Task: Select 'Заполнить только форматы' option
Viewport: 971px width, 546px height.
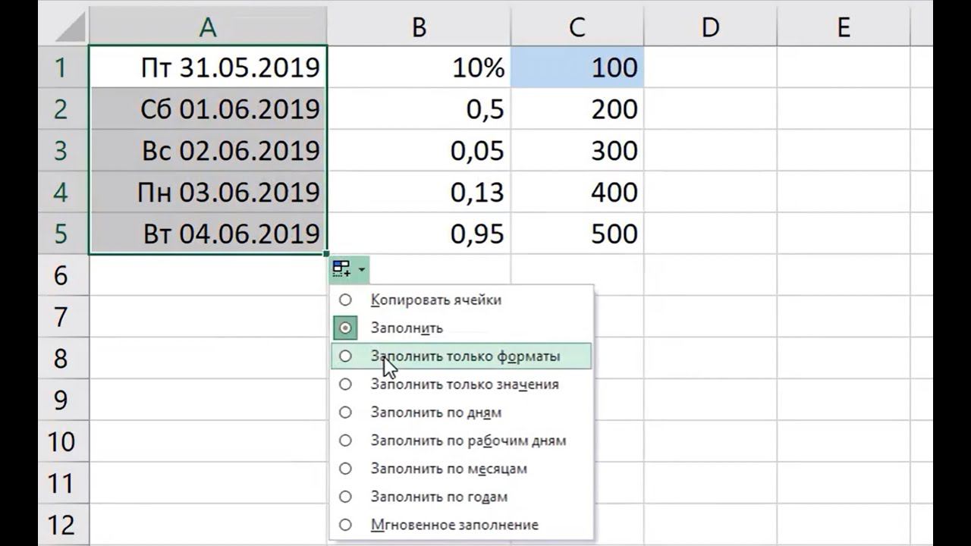Action: 465,356
